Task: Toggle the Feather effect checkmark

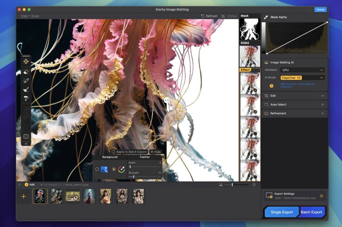Action: coord(255,112)
